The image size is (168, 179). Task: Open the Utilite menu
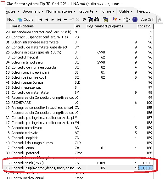click(126, 11)
